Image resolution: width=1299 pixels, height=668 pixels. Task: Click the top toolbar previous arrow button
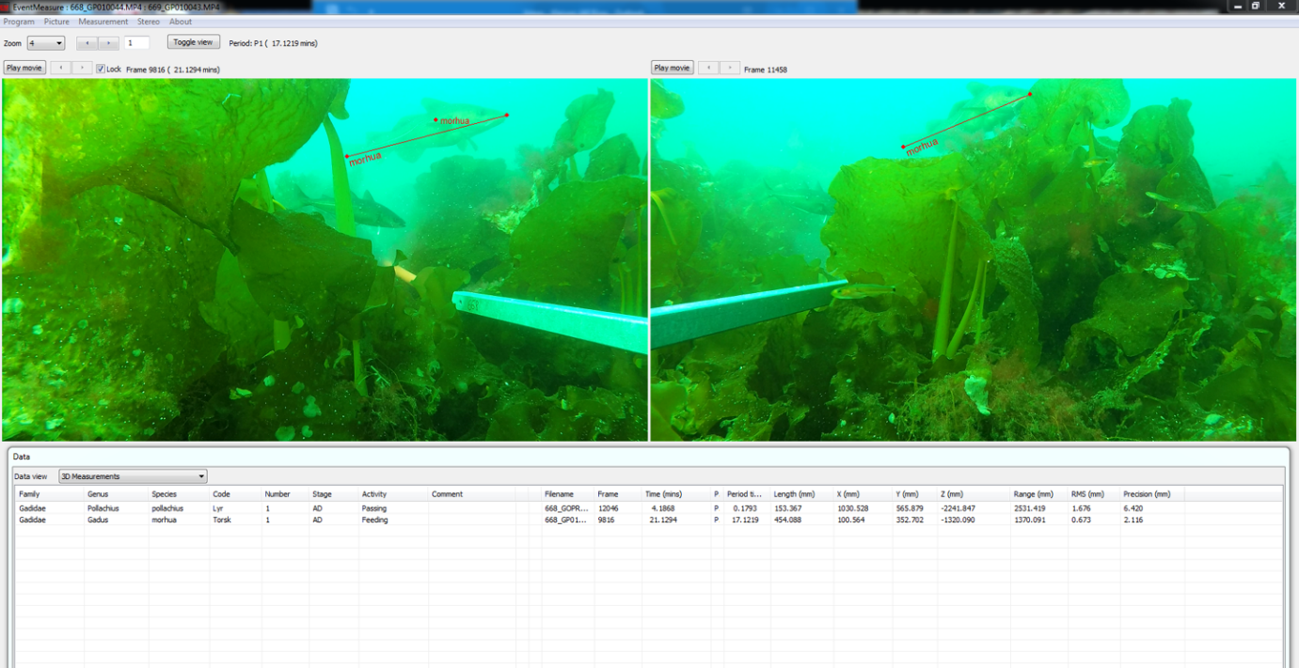[x=87, y=43]
